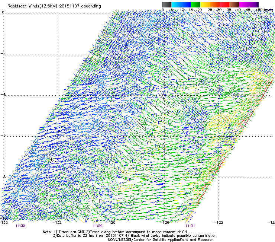Click the title text "Rapidscat Winds(12.5KM) 20151107 ascending"
Viewport: 275px width, 242px height.
pos(54,6)
